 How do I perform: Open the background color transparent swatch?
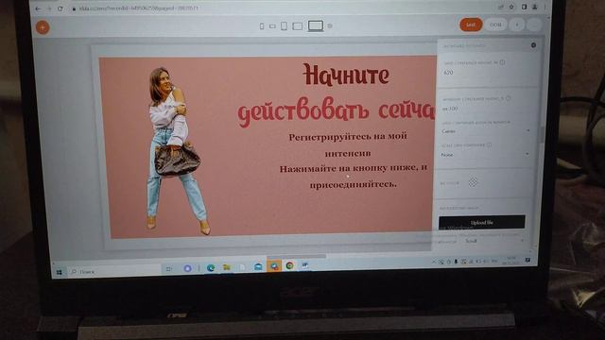tap(473, 182)
